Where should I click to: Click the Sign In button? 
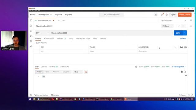pyautogui.click(x=173, y=15)
